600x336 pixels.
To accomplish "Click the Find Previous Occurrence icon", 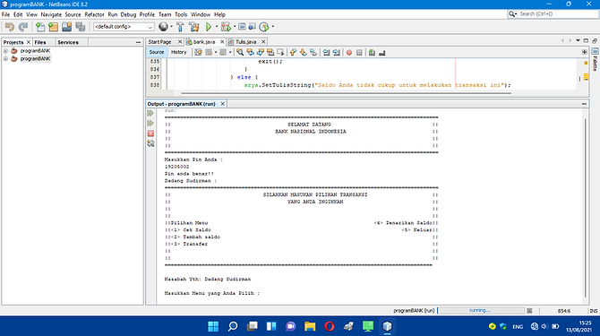I will coord(250,53).
